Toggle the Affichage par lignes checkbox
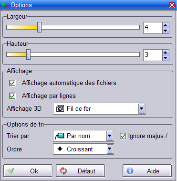The image size is (177, 181). click(x=12, y=96)
